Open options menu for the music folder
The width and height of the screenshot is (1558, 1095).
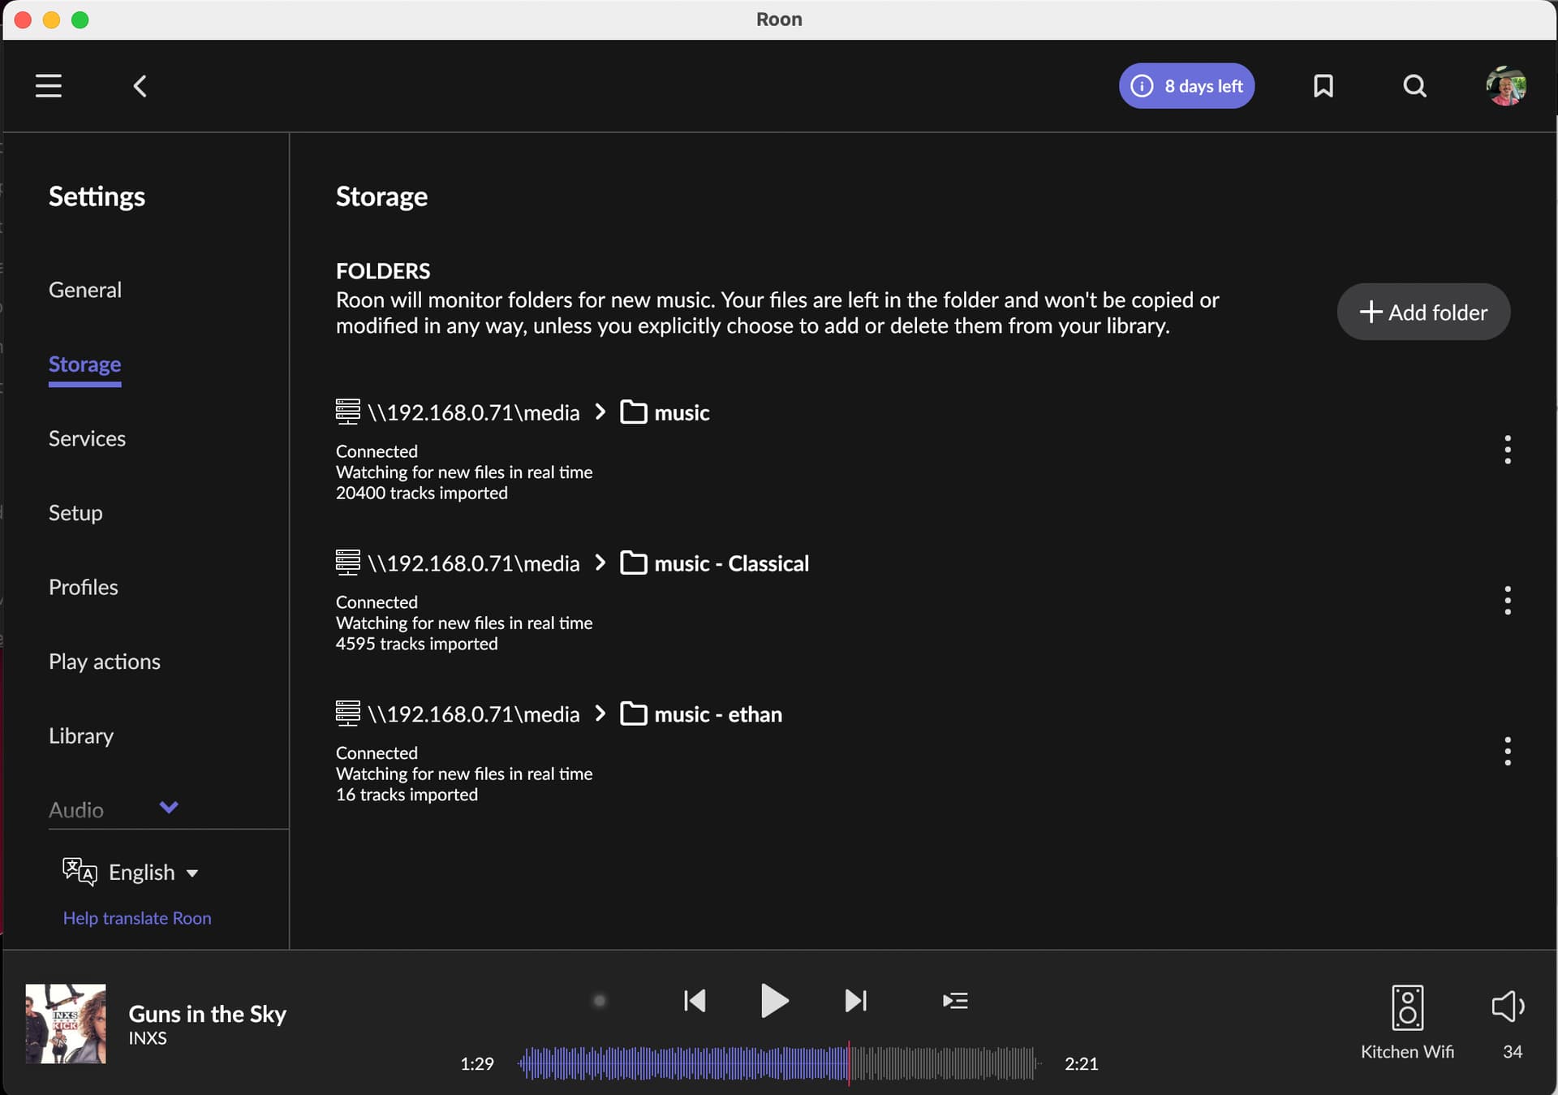pos(1508,450)
